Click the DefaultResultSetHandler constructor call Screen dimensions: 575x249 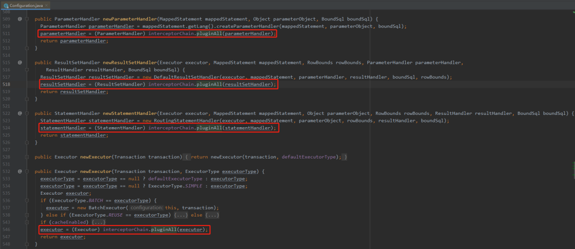pos(186,77)
